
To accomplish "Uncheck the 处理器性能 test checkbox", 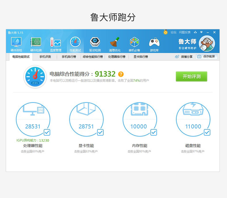I will [x=47, y=132].
